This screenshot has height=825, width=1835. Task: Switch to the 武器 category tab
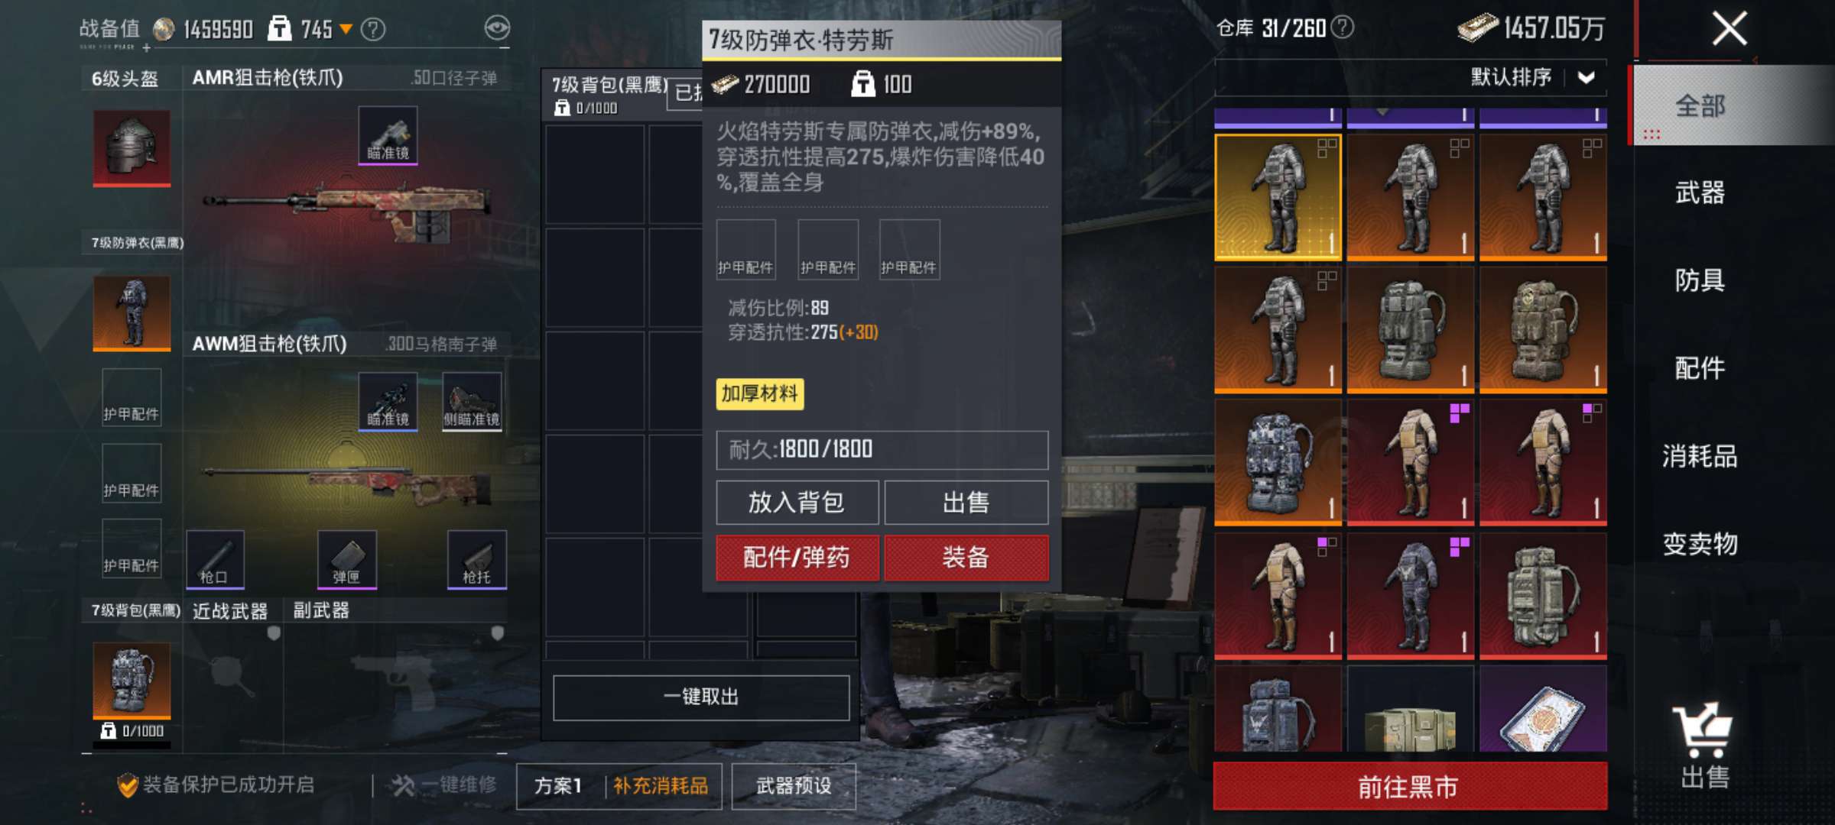pyautogui.click(x=1700, y=192)
